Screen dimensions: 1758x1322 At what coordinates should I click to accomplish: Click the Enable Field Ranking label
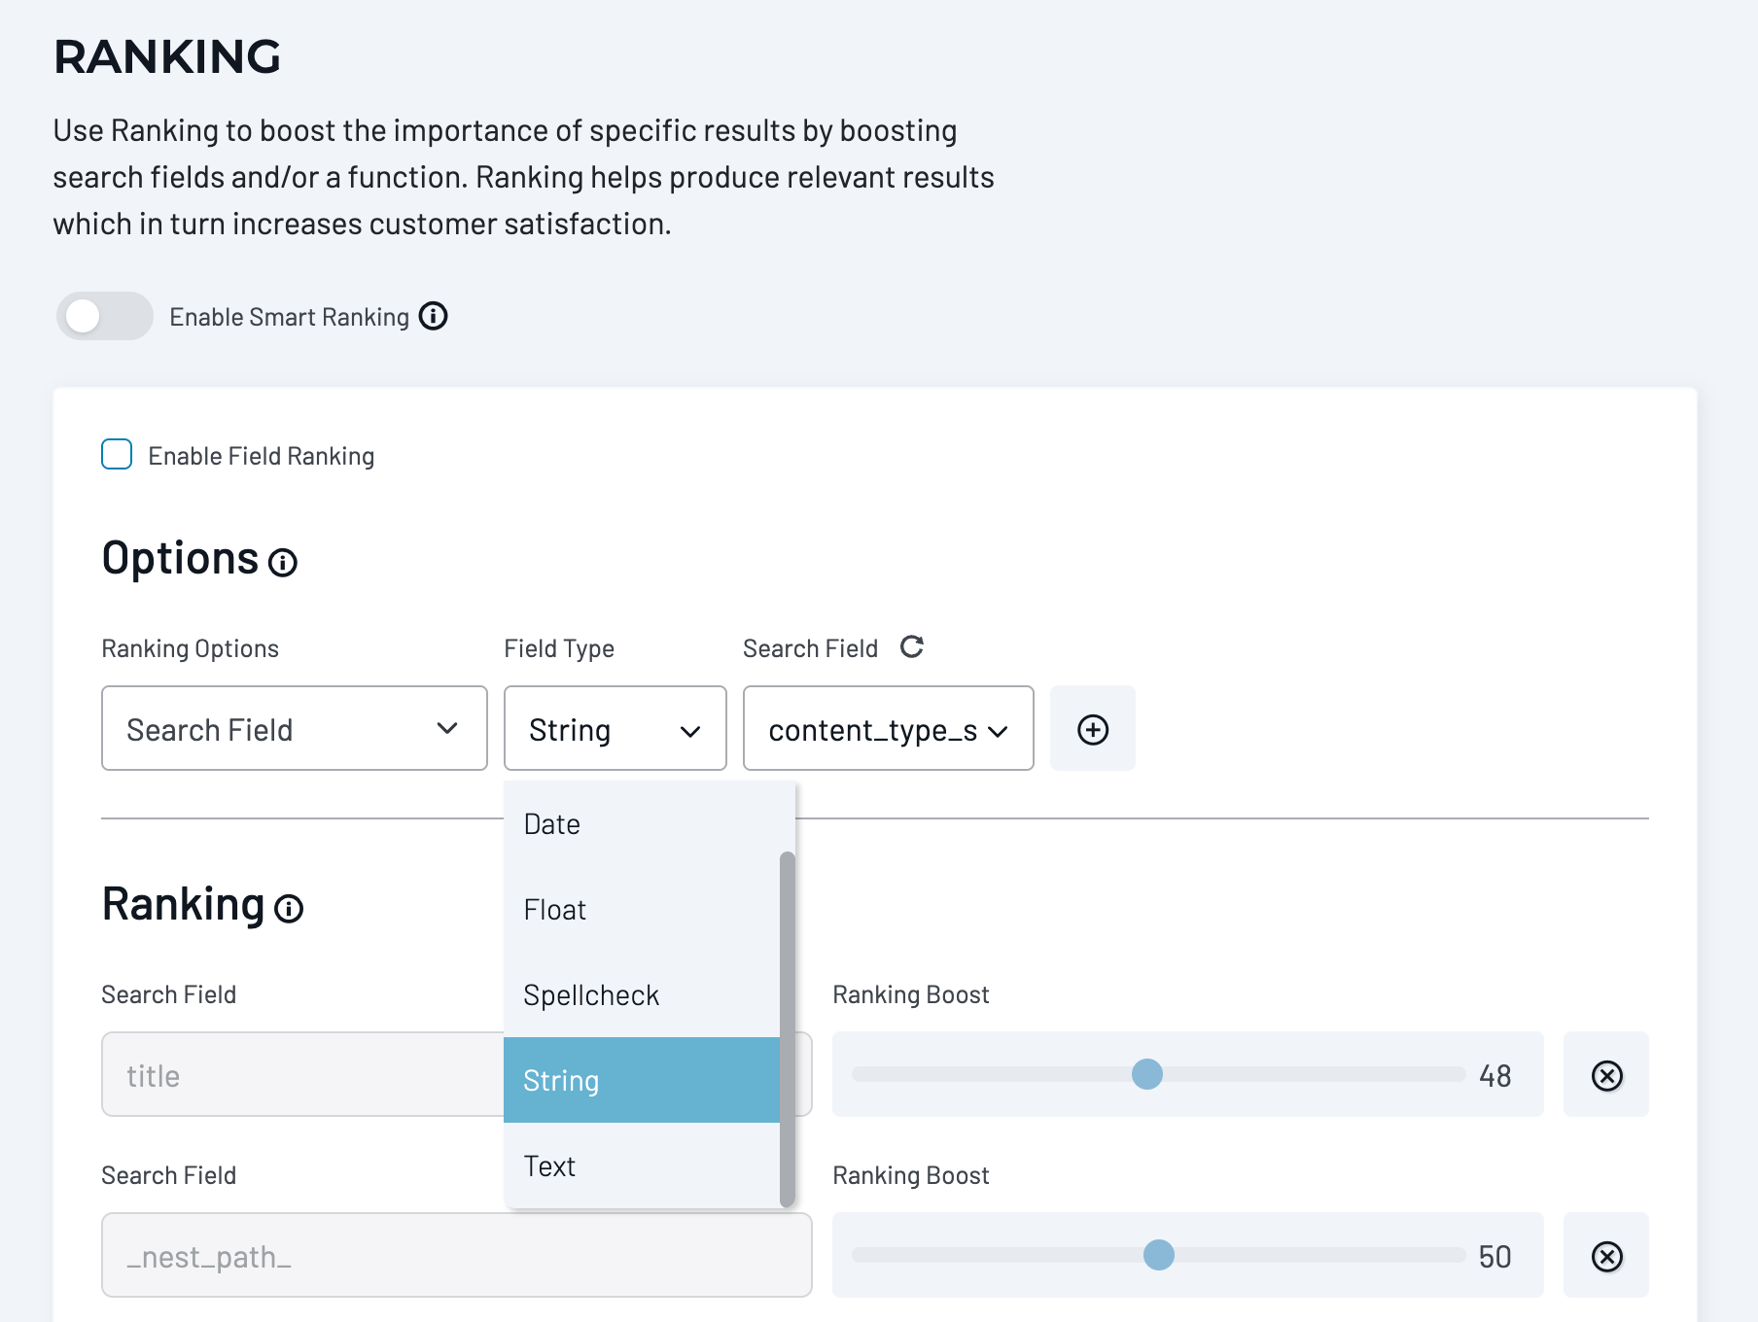point(261,456)
